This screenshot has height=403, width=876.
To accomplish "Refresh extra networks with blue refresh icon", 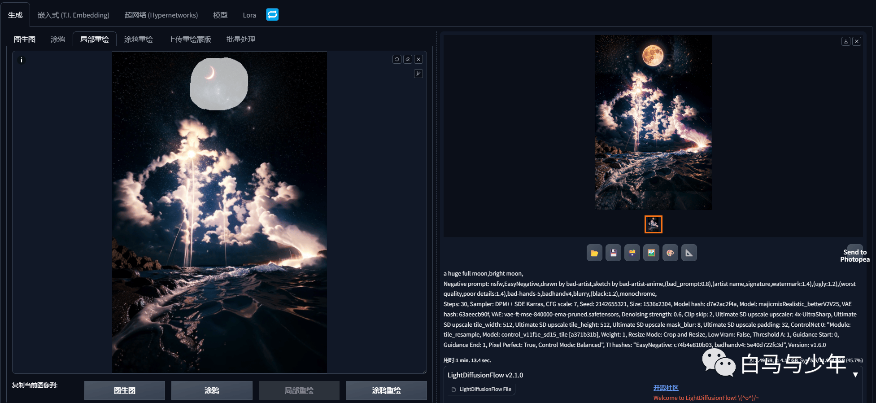I will pyautogui.click(x=272, y=15).
